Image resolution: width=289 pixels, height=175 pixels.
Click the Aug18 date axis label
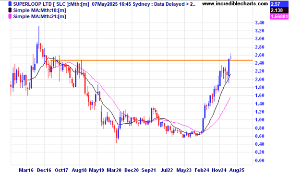point(79,170)
